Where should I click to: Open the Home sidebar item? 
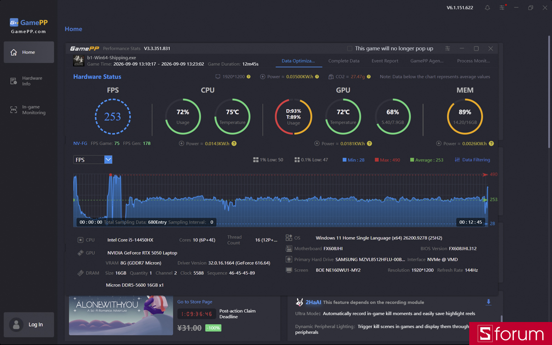tap(29, 52)
